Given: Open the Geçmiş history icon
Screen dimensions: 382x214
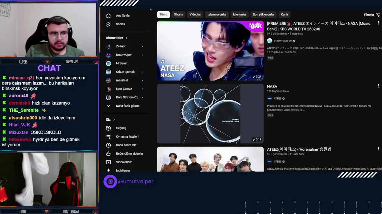Looking at the screenshot, I should [108, 128].
